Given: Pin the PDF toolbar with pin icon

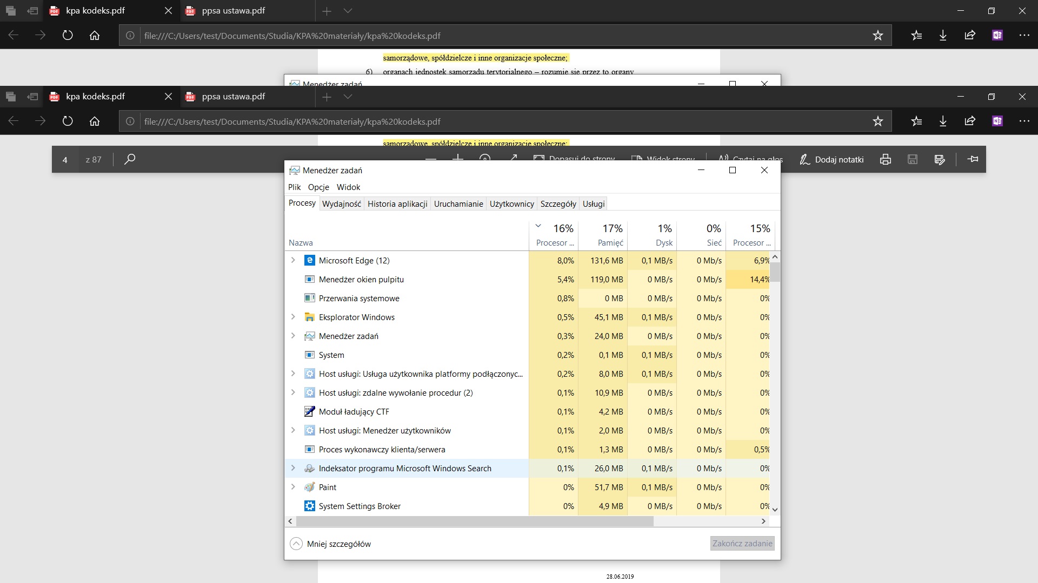Looking at the screenshot, I should [973, 159].
